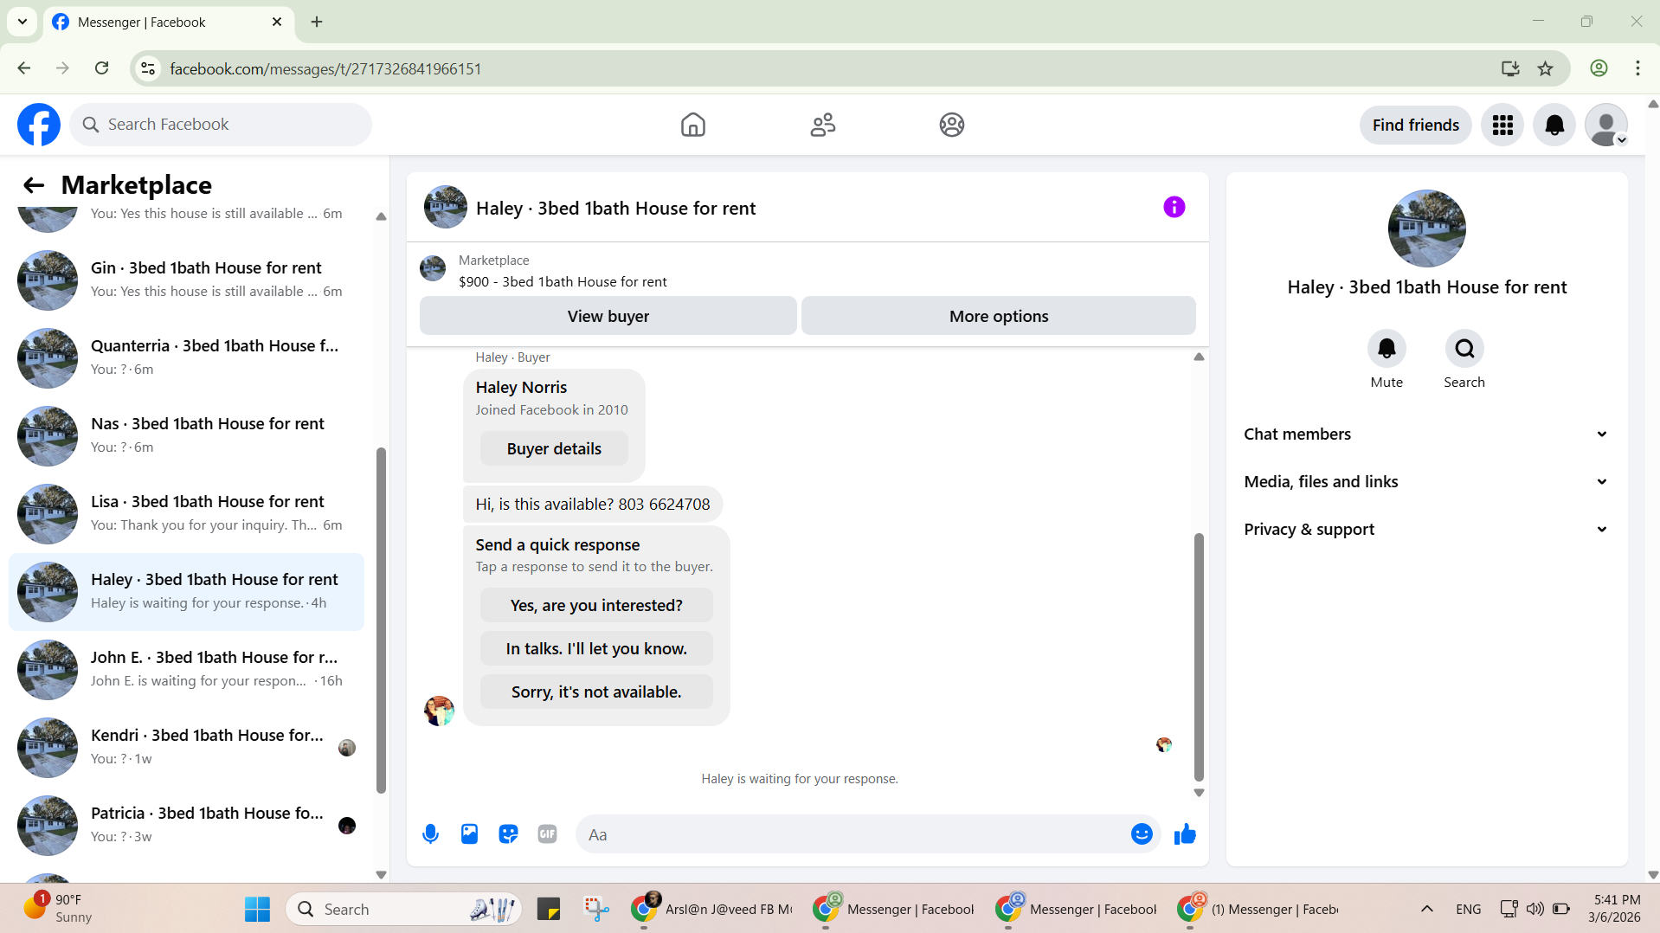Screen dimensions: 1660x933
Task: Click Haley's avatar next to message
Action: (439, 711)
